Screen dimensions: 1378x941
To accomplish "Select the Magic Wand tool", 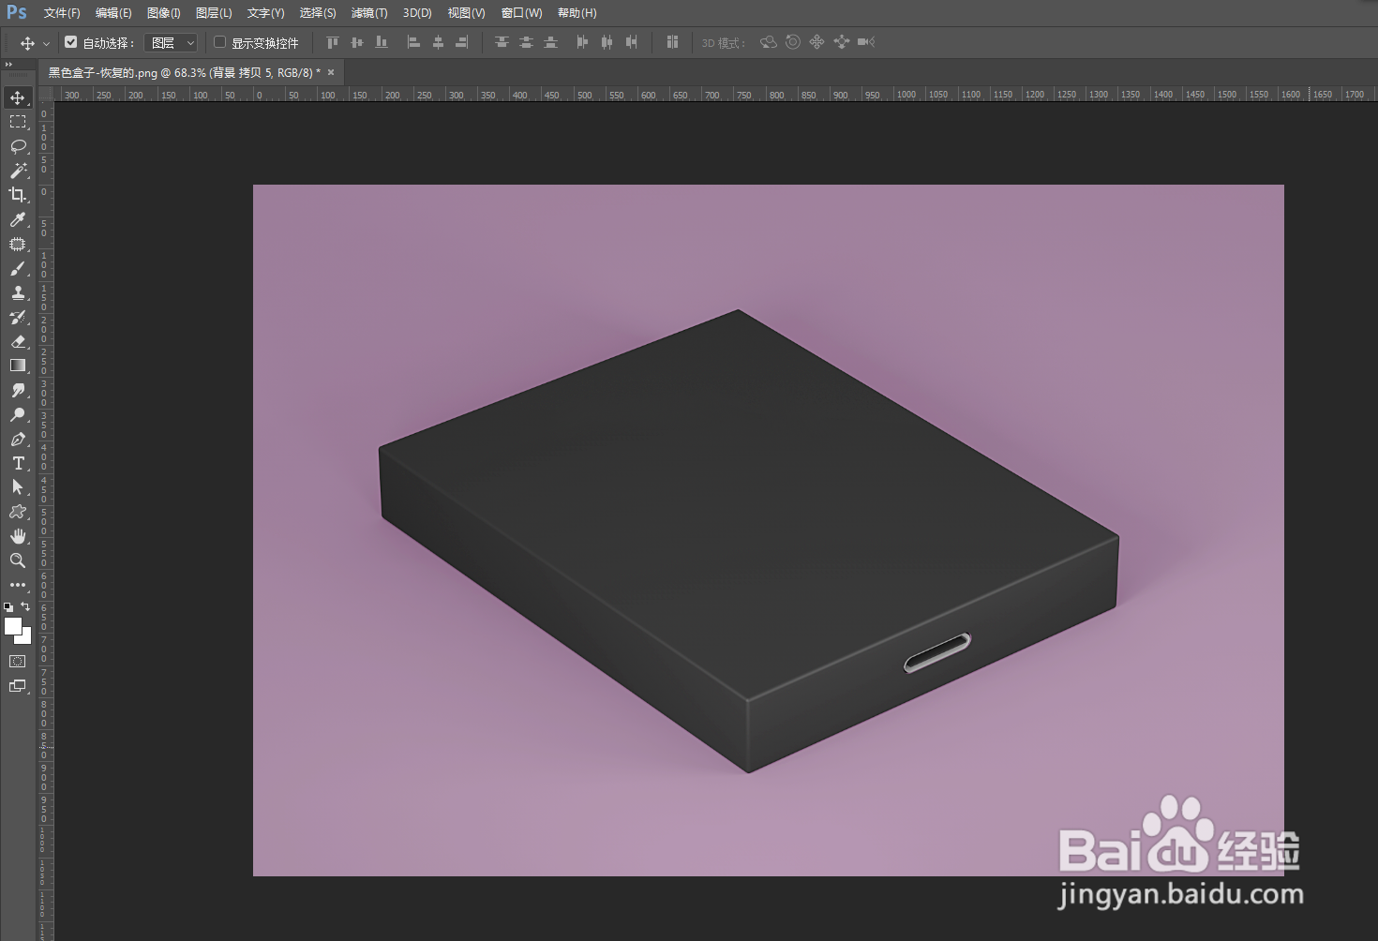I will [x=18, y=171].
